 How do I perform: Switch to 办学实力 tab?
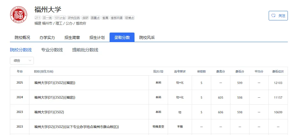click(x=47, y=37)
